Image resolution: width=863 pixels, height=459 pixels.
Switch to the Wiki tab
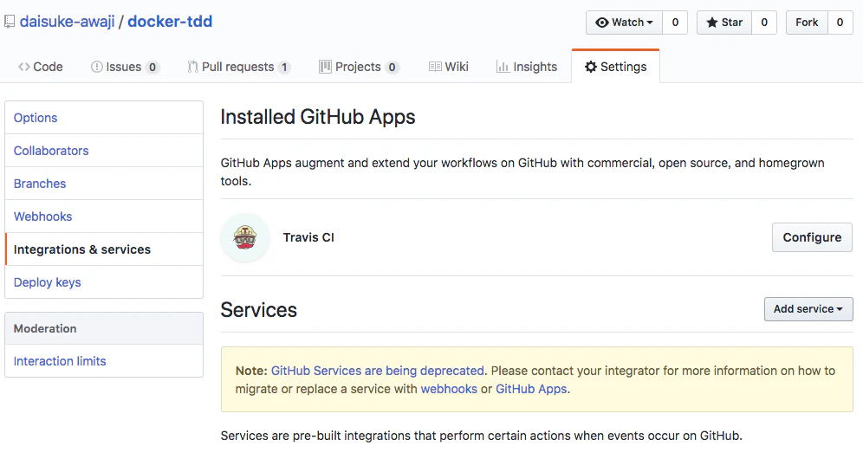[x=449, y=67]
